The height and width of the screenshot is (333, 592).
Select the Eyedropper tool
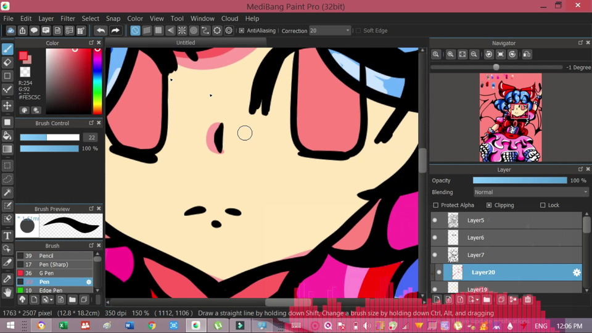coord(7,279)
